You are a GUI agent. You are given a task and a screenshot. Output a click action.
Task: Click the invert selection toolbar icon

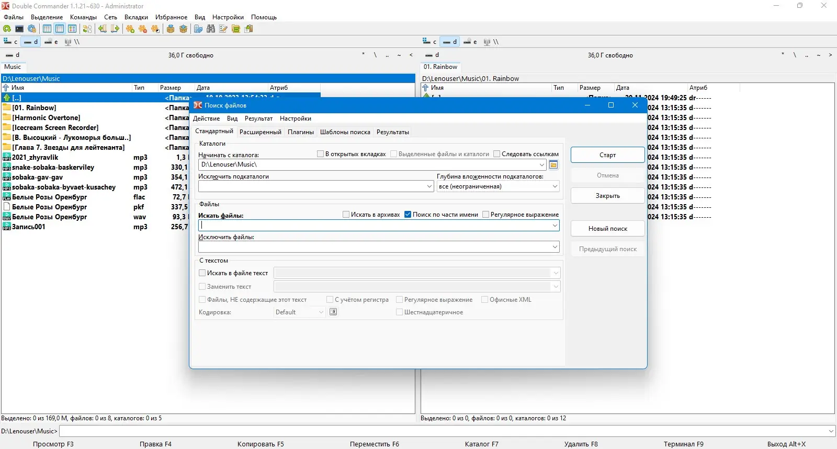155,29
